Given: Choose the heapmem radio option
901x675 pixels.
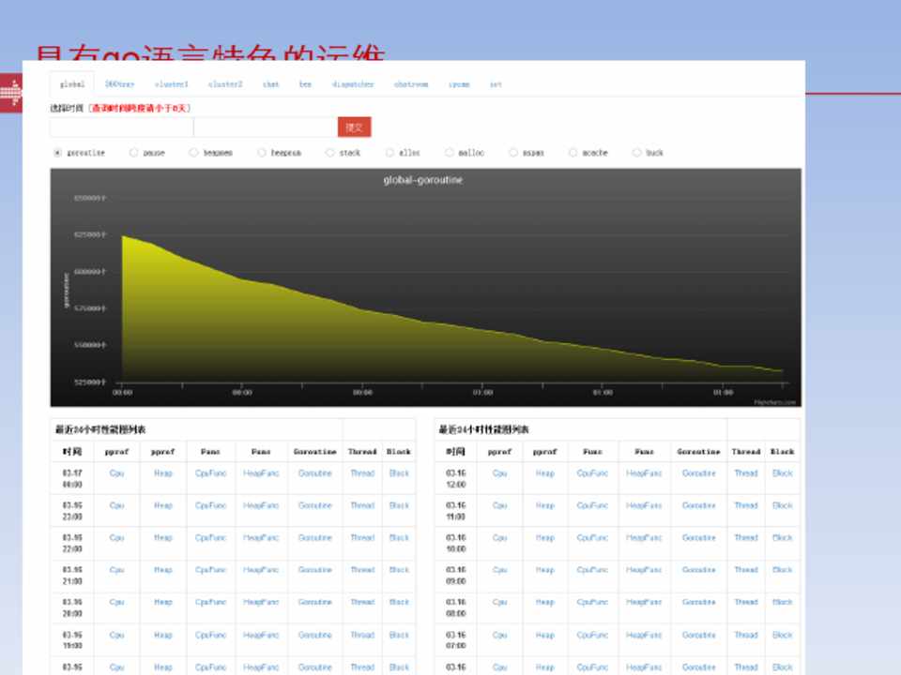Looking at the screenshot, I should coord(194,153).
